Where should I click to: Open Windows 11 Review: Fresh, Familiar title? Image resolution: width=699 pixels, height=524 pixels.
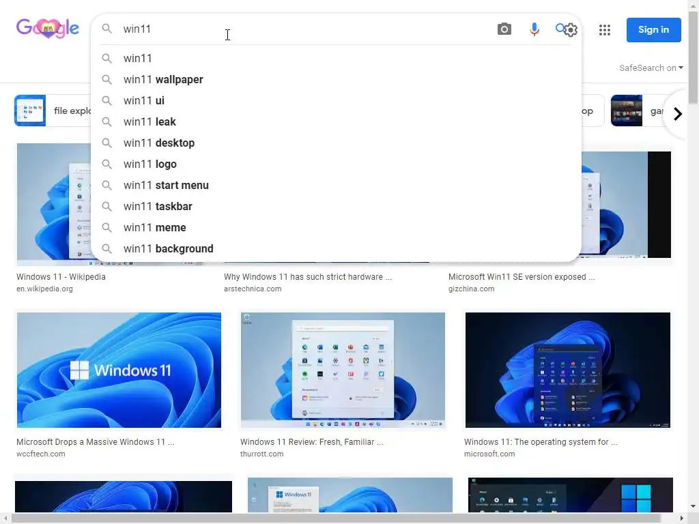pos(311,442)
